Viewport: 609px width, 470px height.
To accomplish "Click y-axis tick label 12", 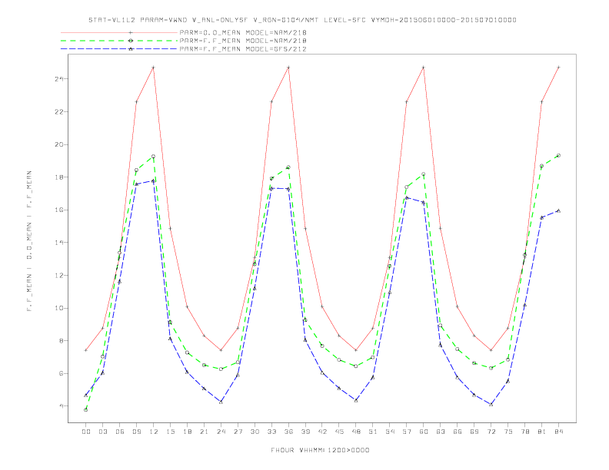I will [59, 276].
